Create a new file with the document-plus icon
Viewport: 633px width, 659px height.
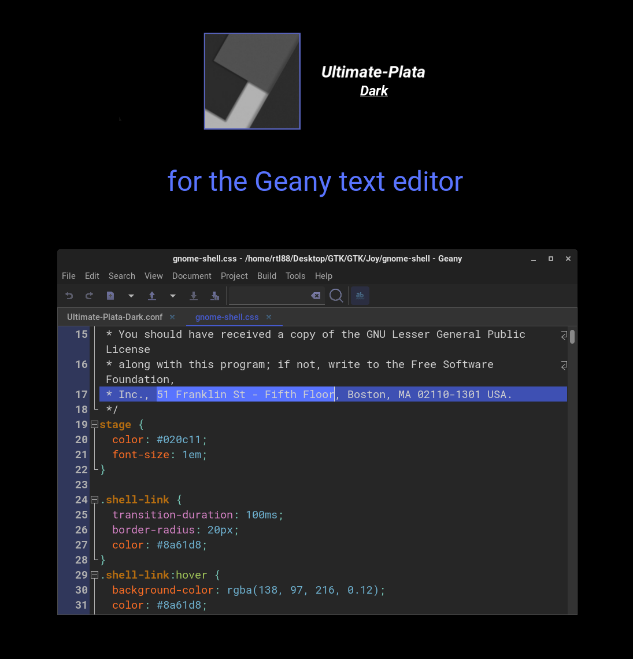110,296
